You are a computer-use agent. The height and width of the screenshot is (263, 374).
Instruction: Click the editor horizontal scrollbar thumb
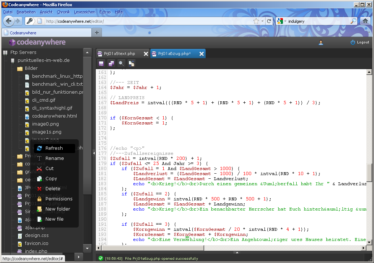152,248
